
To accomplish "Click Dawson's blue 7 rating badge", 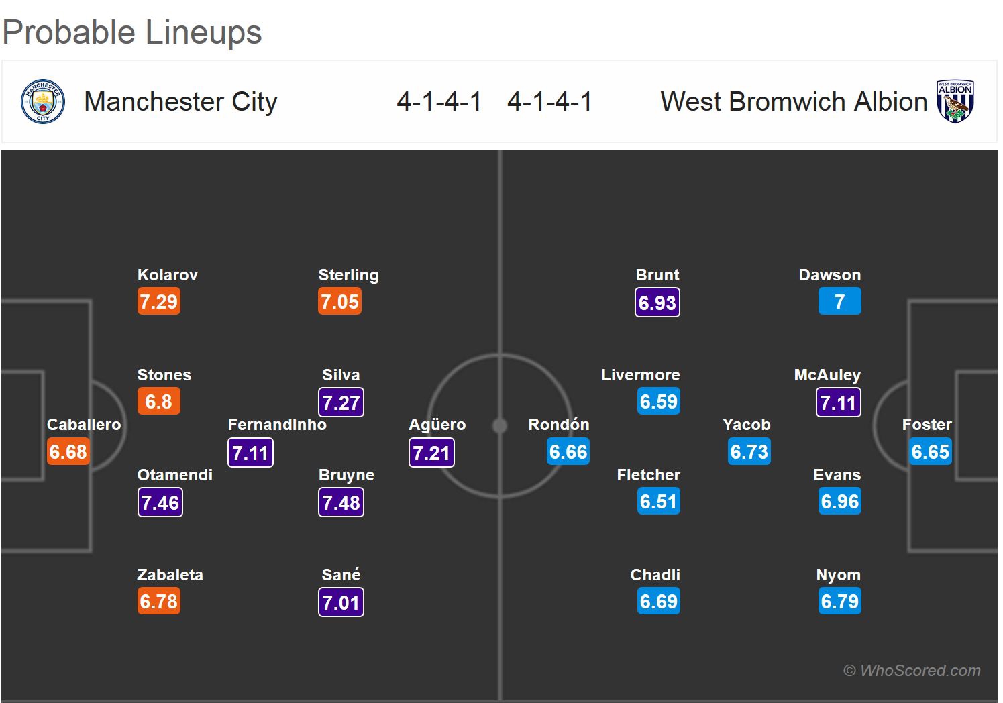I will tap(839, 302).
